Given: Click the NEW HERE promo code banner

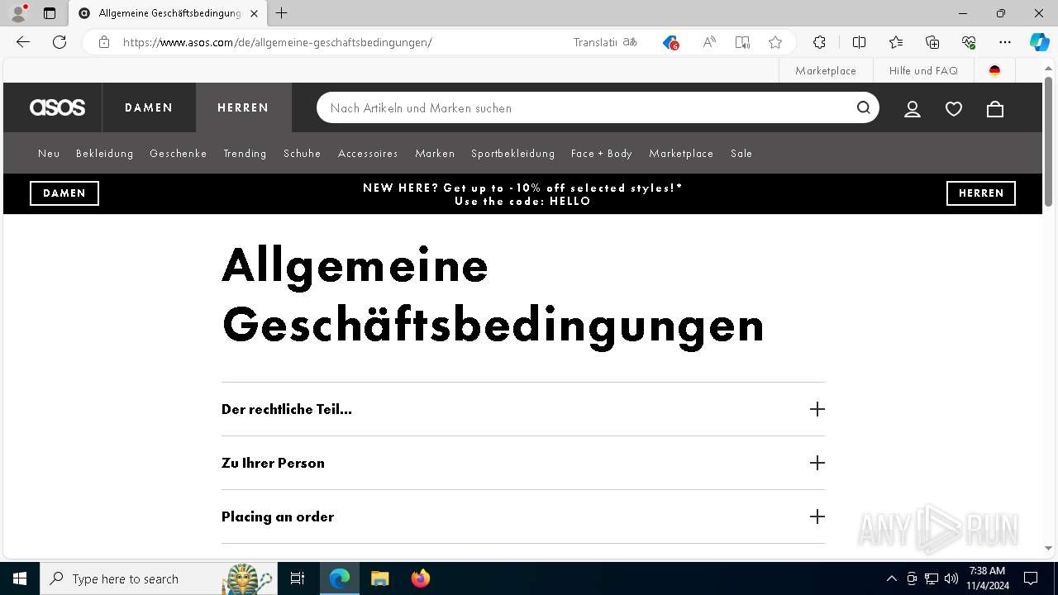Looking at the screenshot, I should (522, 194).
